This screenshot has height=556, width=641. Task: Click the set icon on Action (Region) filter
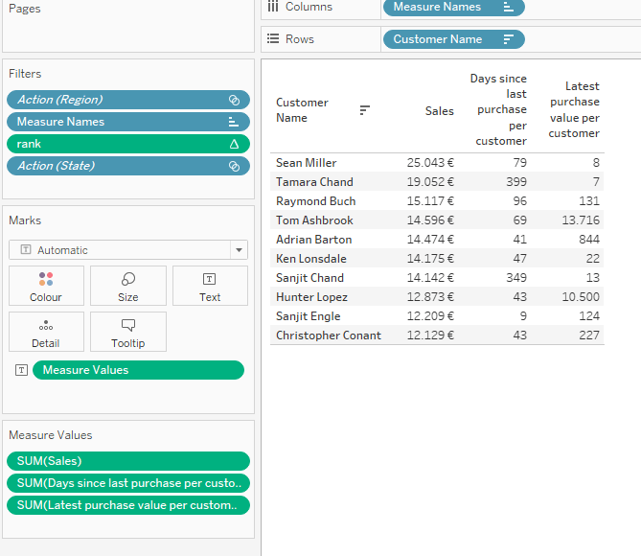click(x=234, y=100)
